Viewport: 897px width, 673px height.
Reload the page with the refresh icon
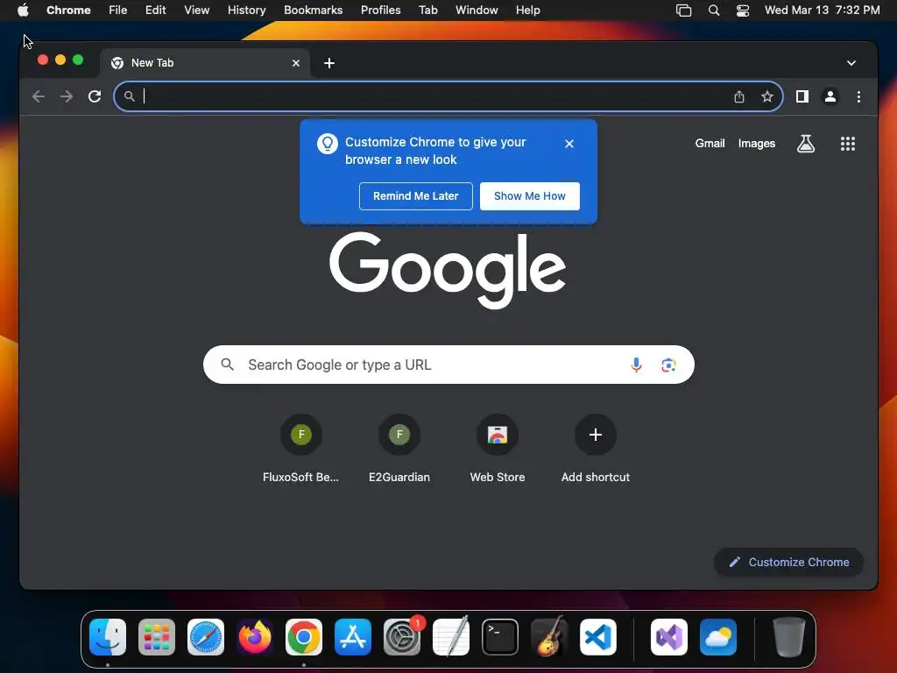[95, 96]
